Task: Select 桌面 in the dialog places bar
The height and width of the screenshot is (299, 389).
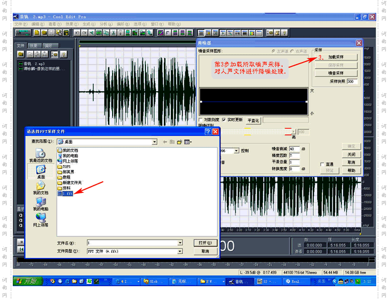Action: point(40,172)
